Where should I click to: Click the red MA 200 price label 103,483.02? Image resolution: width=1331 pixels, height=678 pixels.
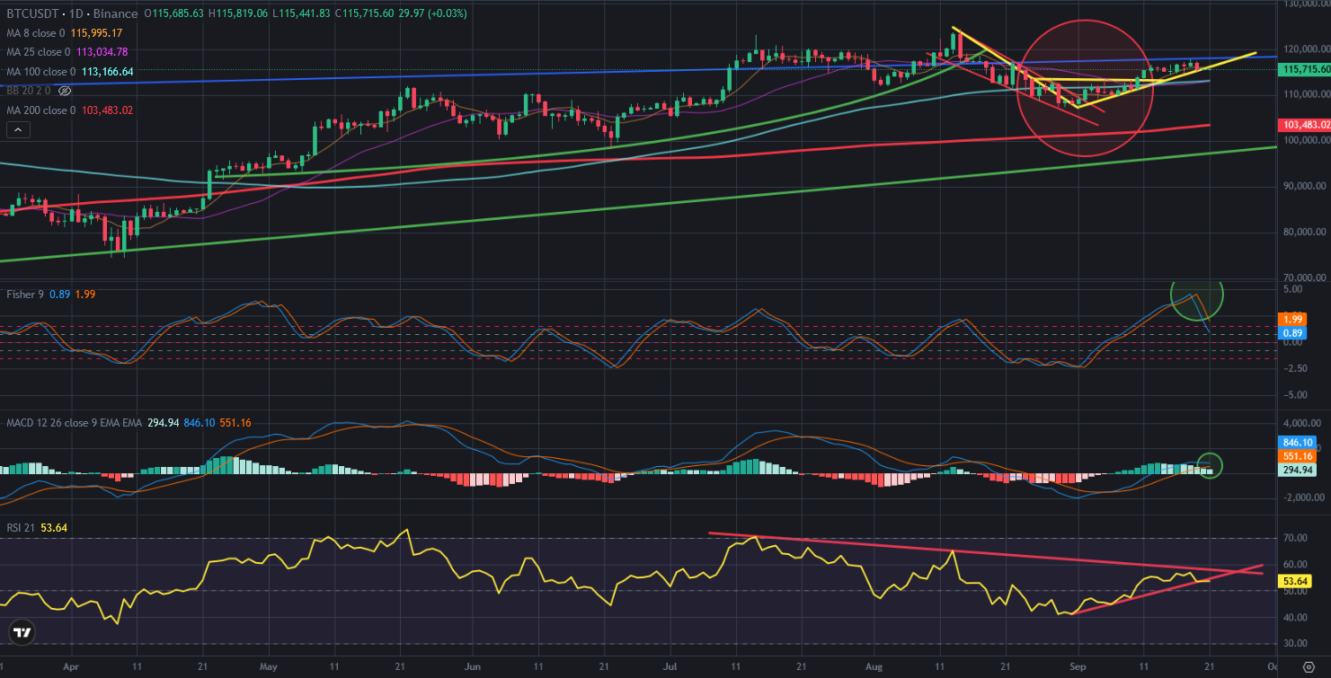click(1305, 125)
